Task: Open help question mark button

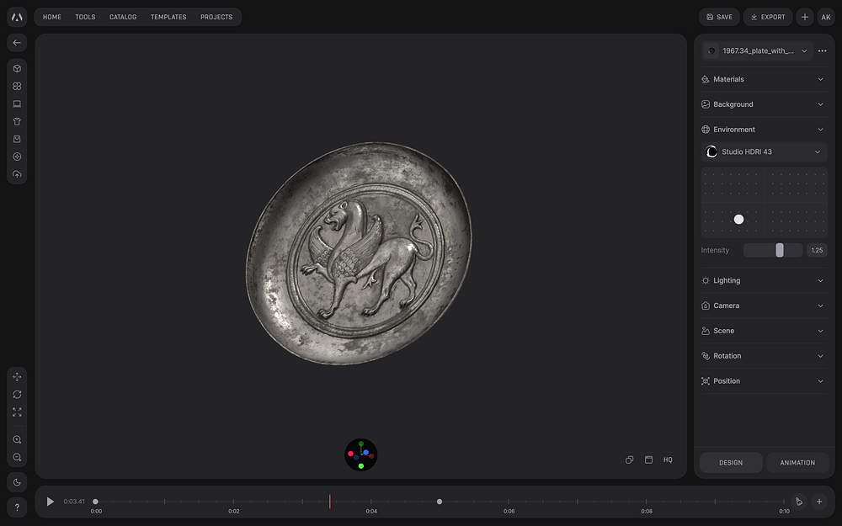Action: 17,507
